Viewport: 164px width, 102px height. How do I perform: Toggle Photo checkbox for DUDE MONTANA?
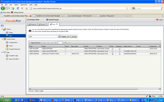(112, 48)
